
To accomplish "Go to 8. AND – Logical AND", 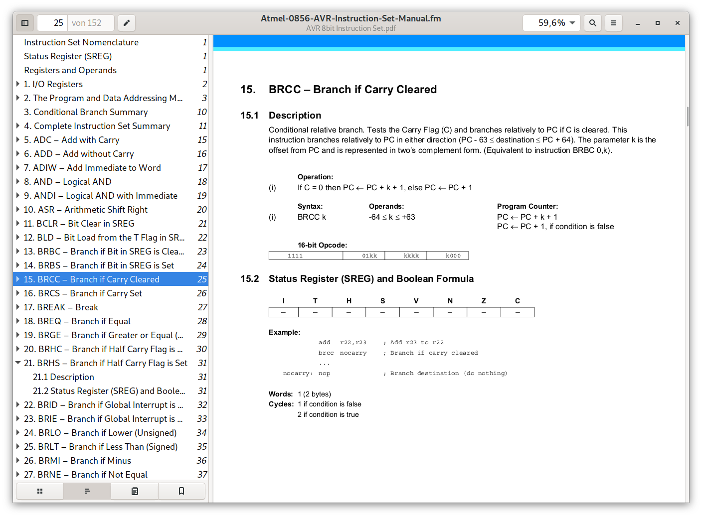I will click(111, 182).
